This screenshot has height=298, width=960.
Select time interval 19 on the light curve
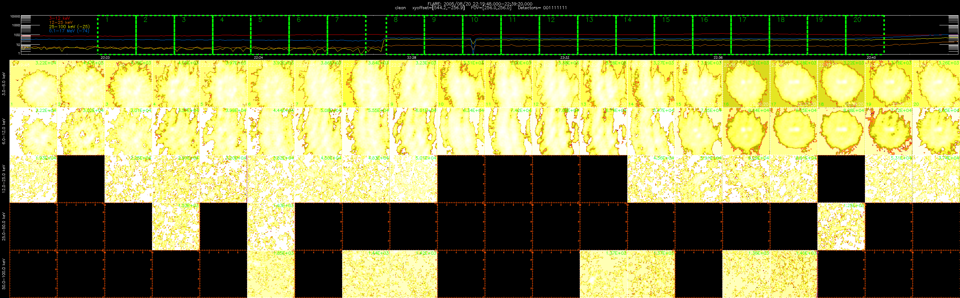[827, 35]
